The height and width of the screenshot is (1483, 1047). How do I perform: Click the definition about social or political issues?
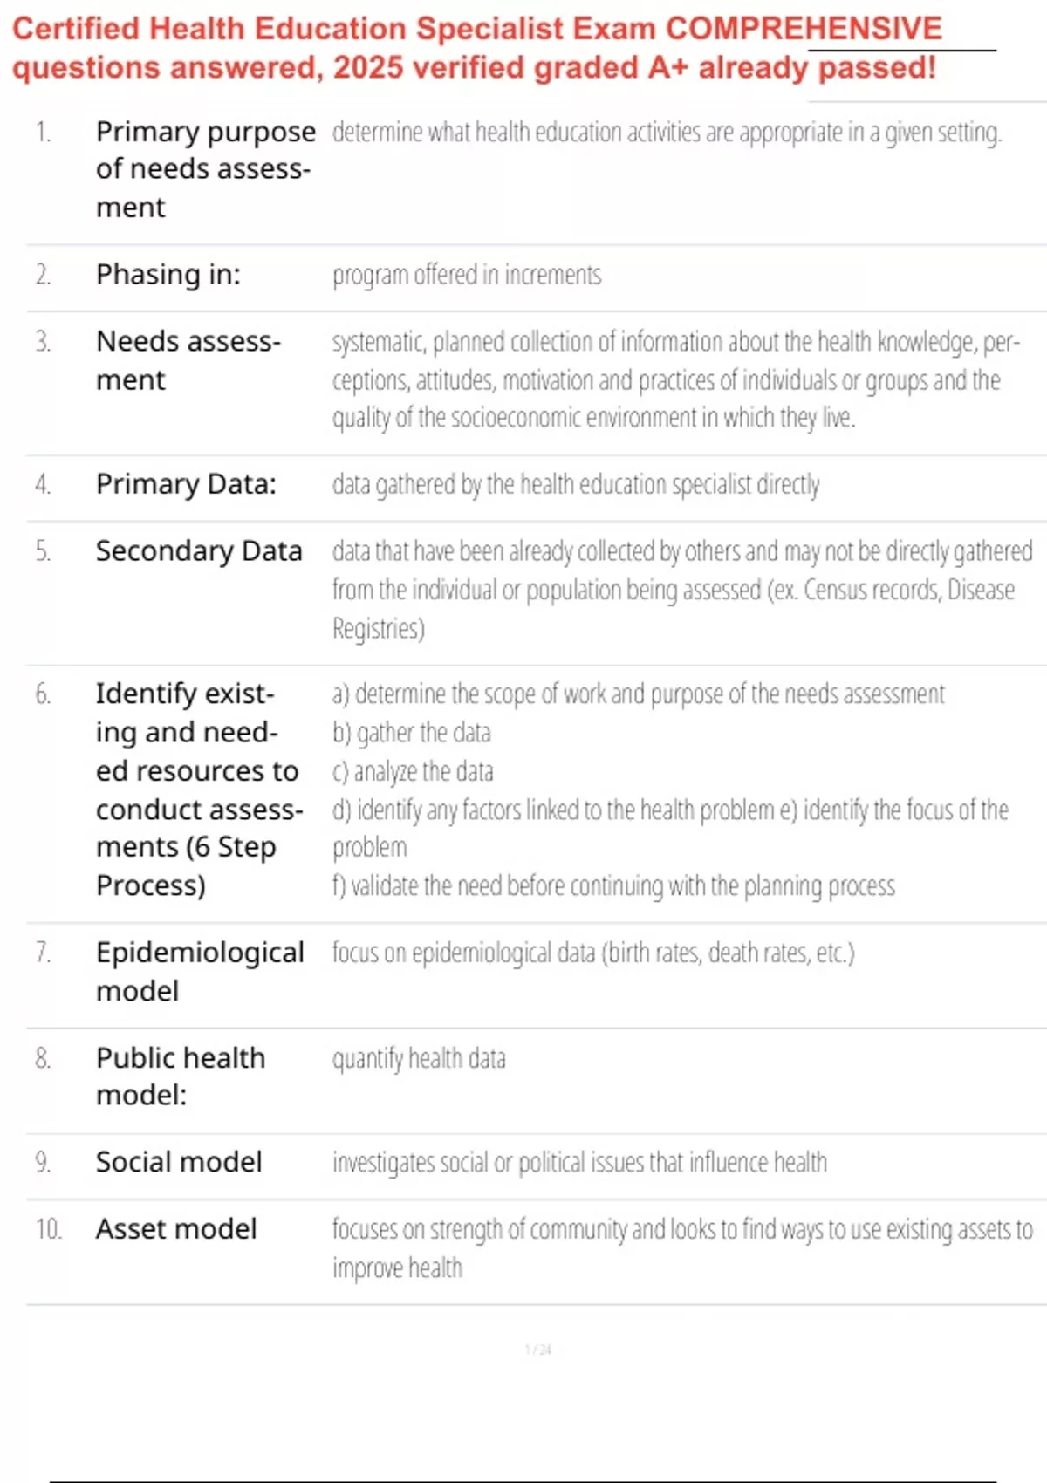tap(579, 1163)
